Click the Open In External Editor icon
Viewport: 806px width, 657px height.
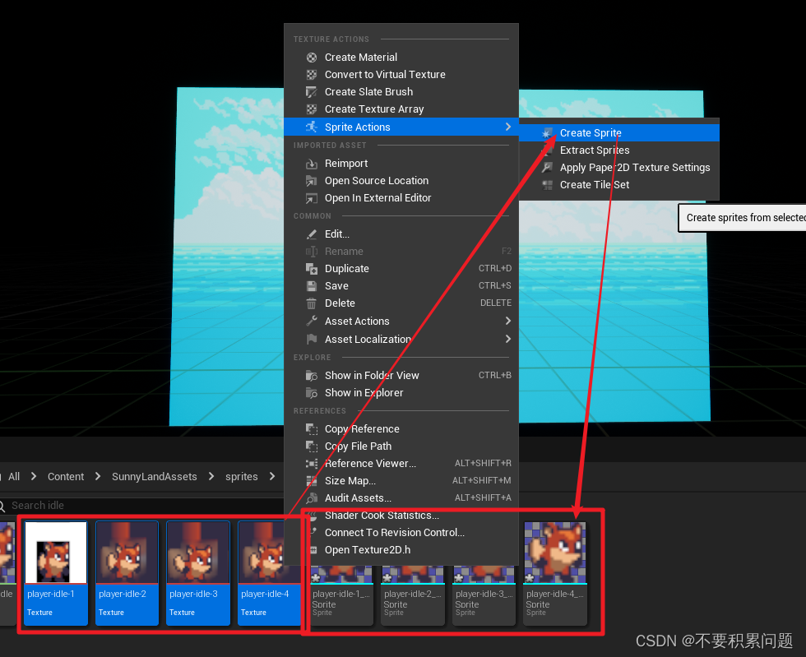(x=312, y=198)
